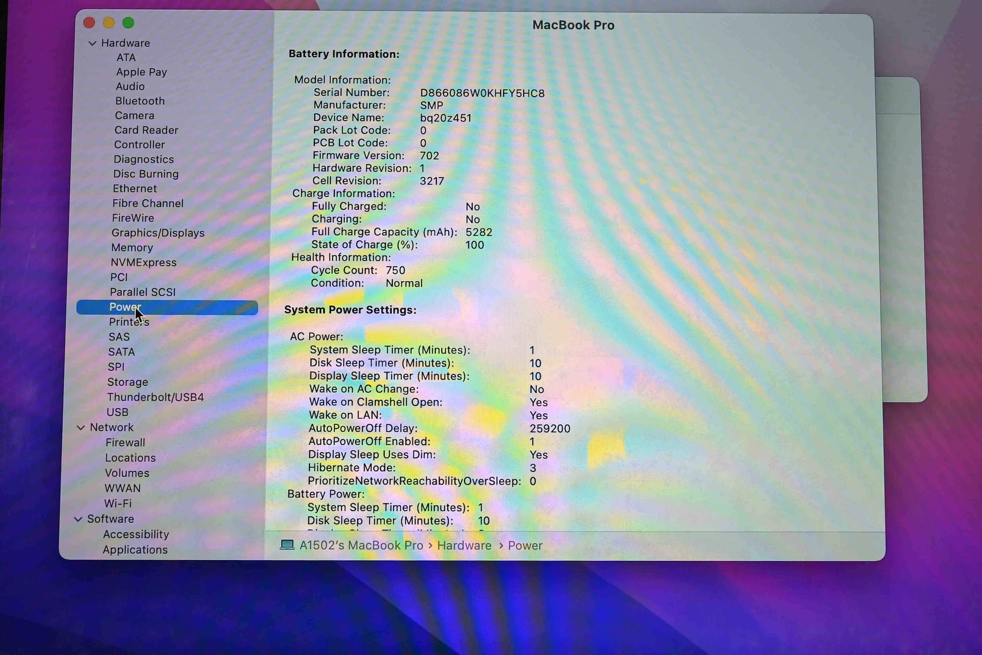Close the MacBook Pro window

pos(89,23)
